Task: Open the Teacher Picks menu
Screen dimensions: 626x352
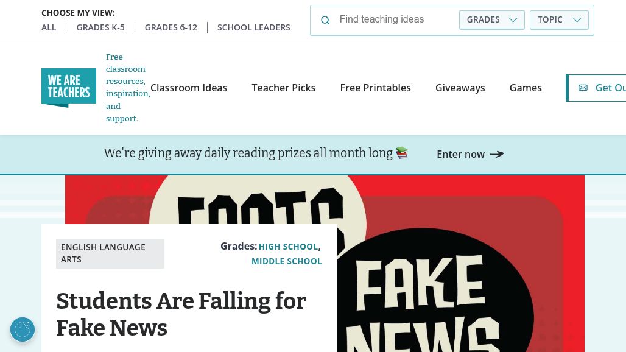Action: [x=283, y=88]
